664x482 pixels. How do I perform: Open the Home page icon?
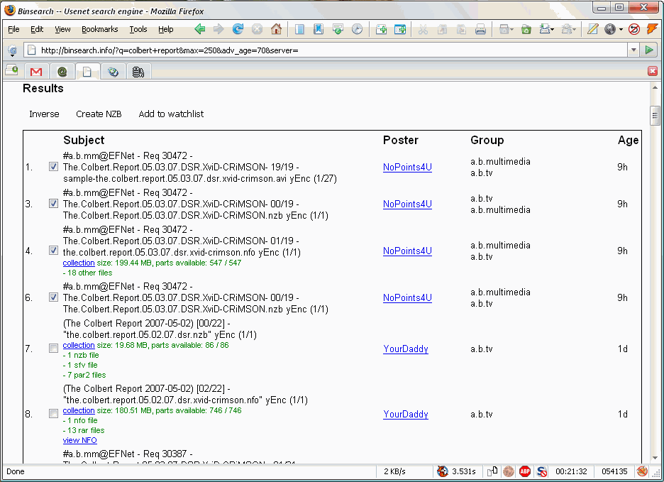(x=276, y=29)
